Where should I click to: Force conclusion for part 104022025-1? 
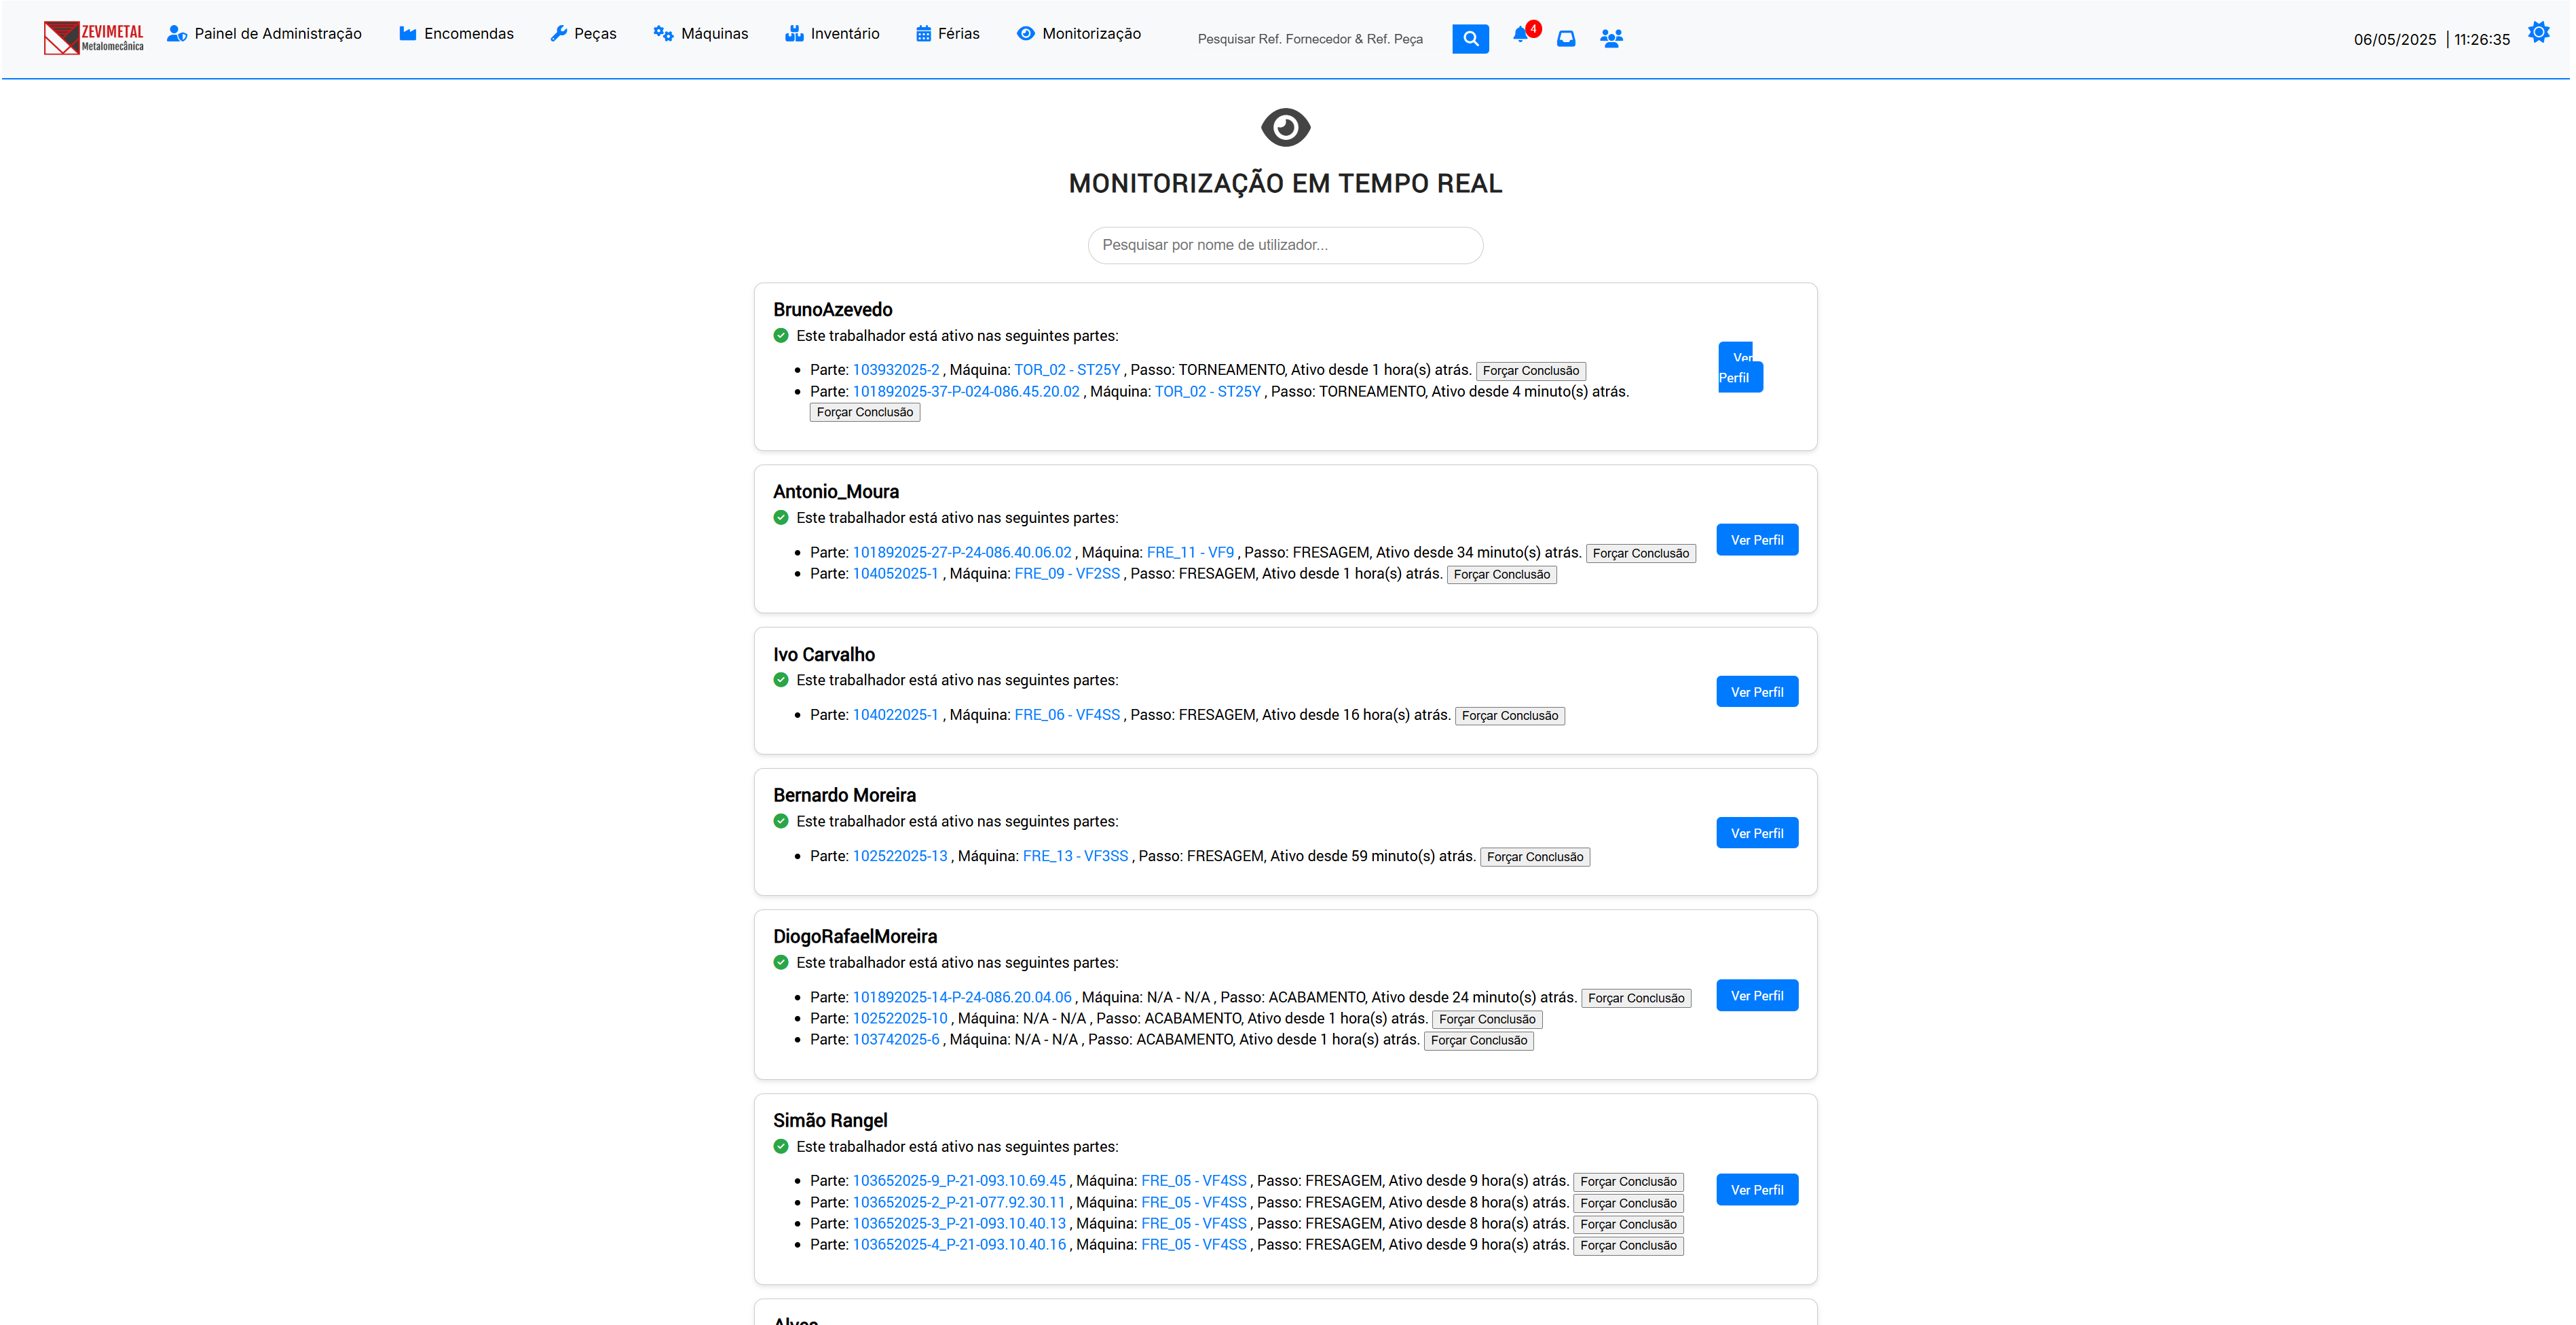1510,716
